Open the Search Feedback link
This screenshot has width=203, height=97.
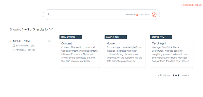tap(192, 5)
